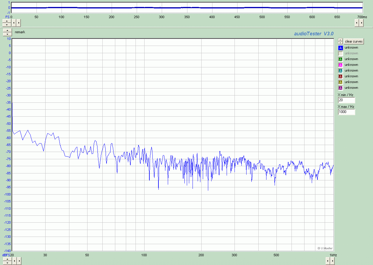The image size is (373, 265).
Task: Click the clear curves button
Action: point(354,41)
